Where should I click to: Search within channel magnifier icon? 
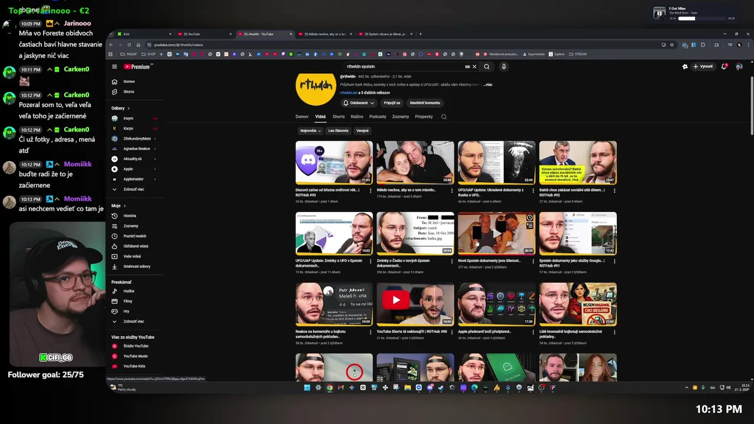pyautogui.click(x=444, y=117)
